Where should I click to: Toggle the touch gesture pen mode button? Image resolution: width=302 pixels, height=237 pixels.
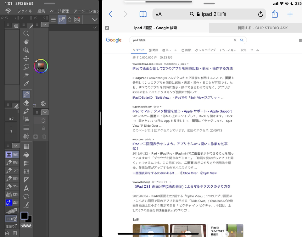point(62,19)
